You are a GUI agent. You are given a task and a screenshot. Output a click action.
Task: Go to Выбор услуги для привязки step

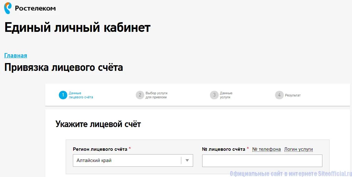point(156,95)
